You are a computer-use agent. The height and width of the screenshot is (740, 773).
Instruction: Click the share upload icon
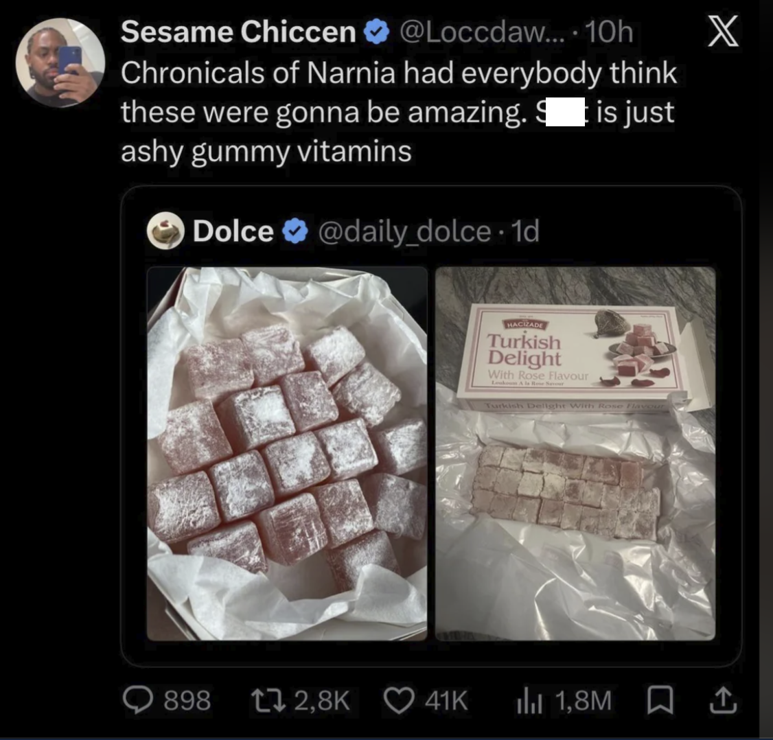[x=723, y=701]
